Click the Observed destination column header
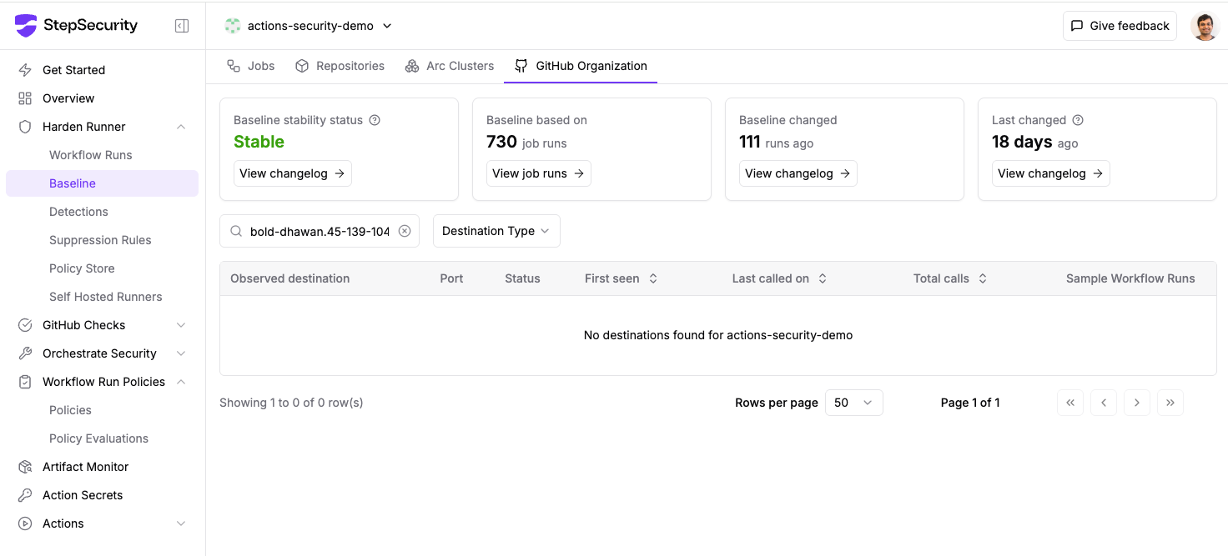Viewport: 1228px width, 556px height. coord(290,278)
